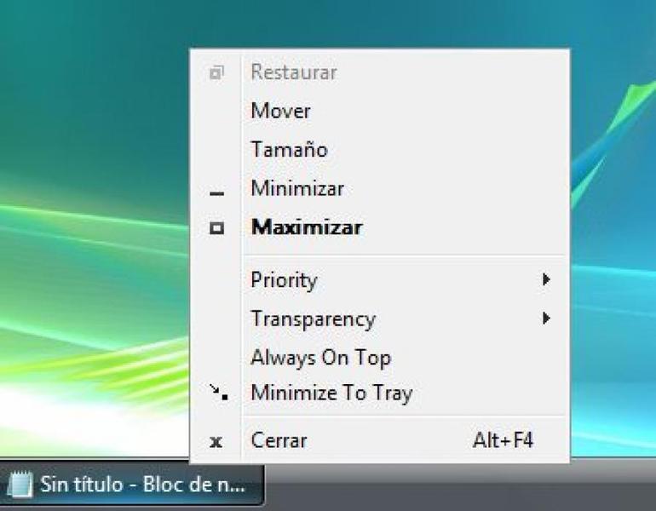Click the x icon beside Cerrar
The image size is (656, 511).
point(216,441)
